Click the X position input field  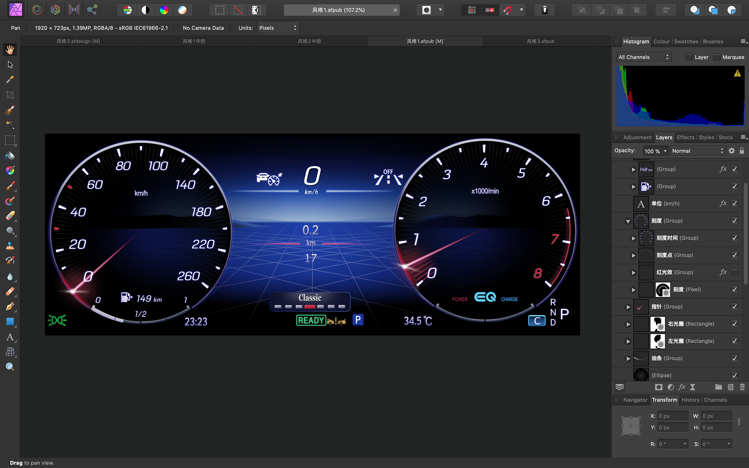pyautogui.click(x=673, y=416)
